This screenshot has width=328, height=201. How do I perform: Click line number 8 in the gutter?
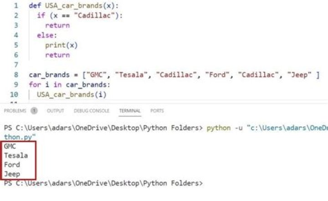coord(16,75)
